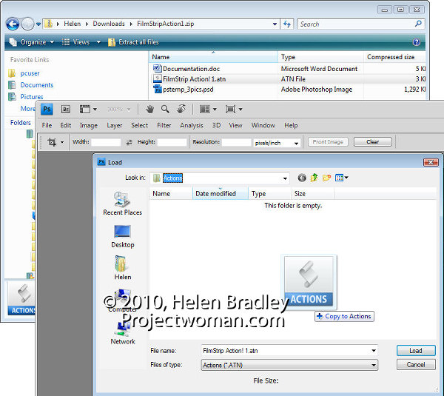This screenshot has height=396, width=444.
Task: Click Extract all files
Action: (134, 42)
